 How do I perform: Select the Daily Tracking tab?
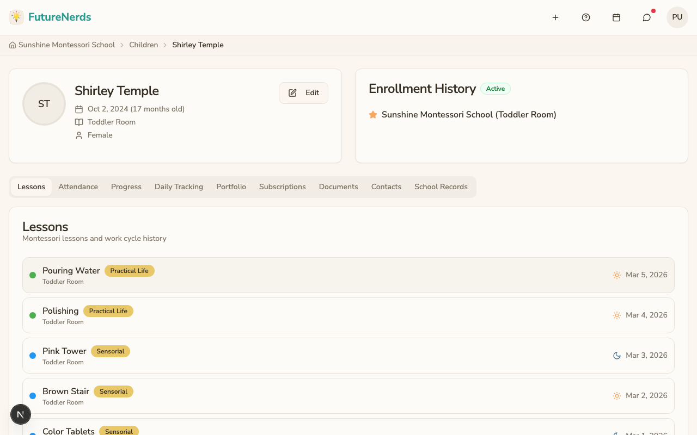(179, 187)
